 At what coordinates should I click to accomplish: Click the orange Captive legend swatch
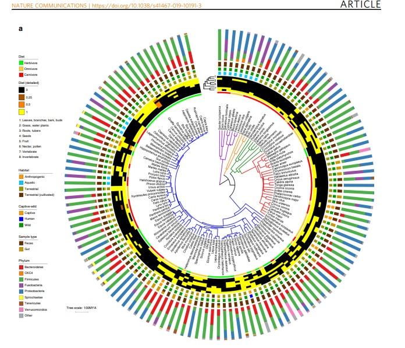[21, 213]
